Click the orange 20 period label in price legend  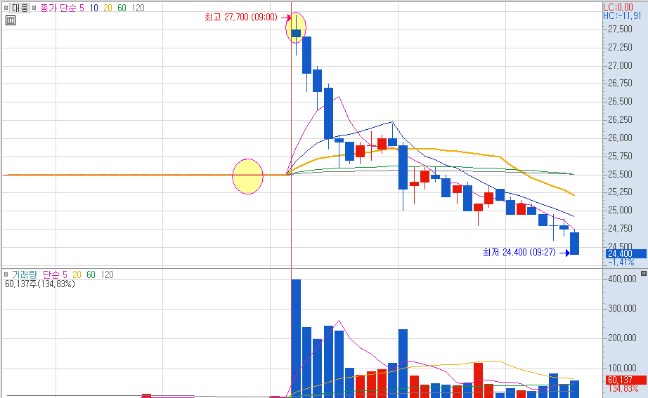point(108,8)
